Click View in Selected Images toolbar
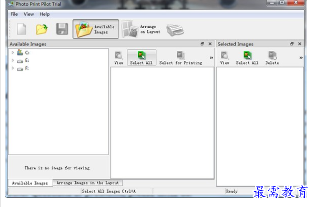 (225, 58)
